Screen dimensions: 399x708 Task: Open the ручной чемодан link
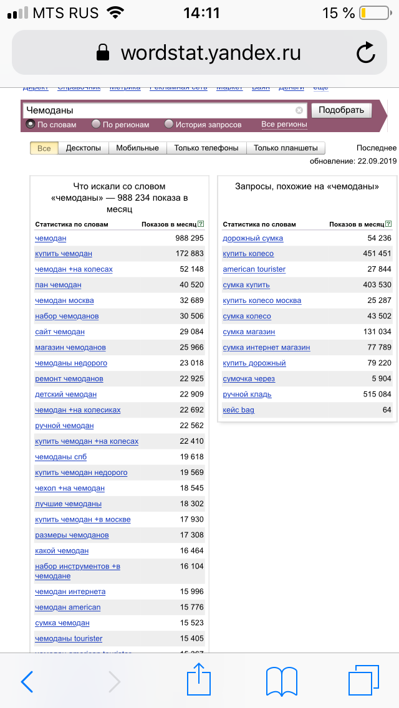point(64,426)
